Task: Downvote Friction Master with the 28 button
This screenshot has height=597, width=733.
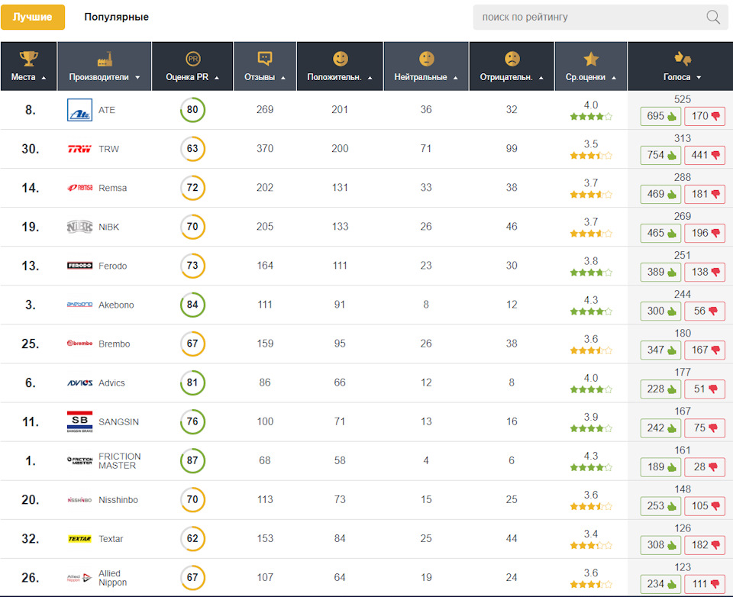Action: [705, 466]
